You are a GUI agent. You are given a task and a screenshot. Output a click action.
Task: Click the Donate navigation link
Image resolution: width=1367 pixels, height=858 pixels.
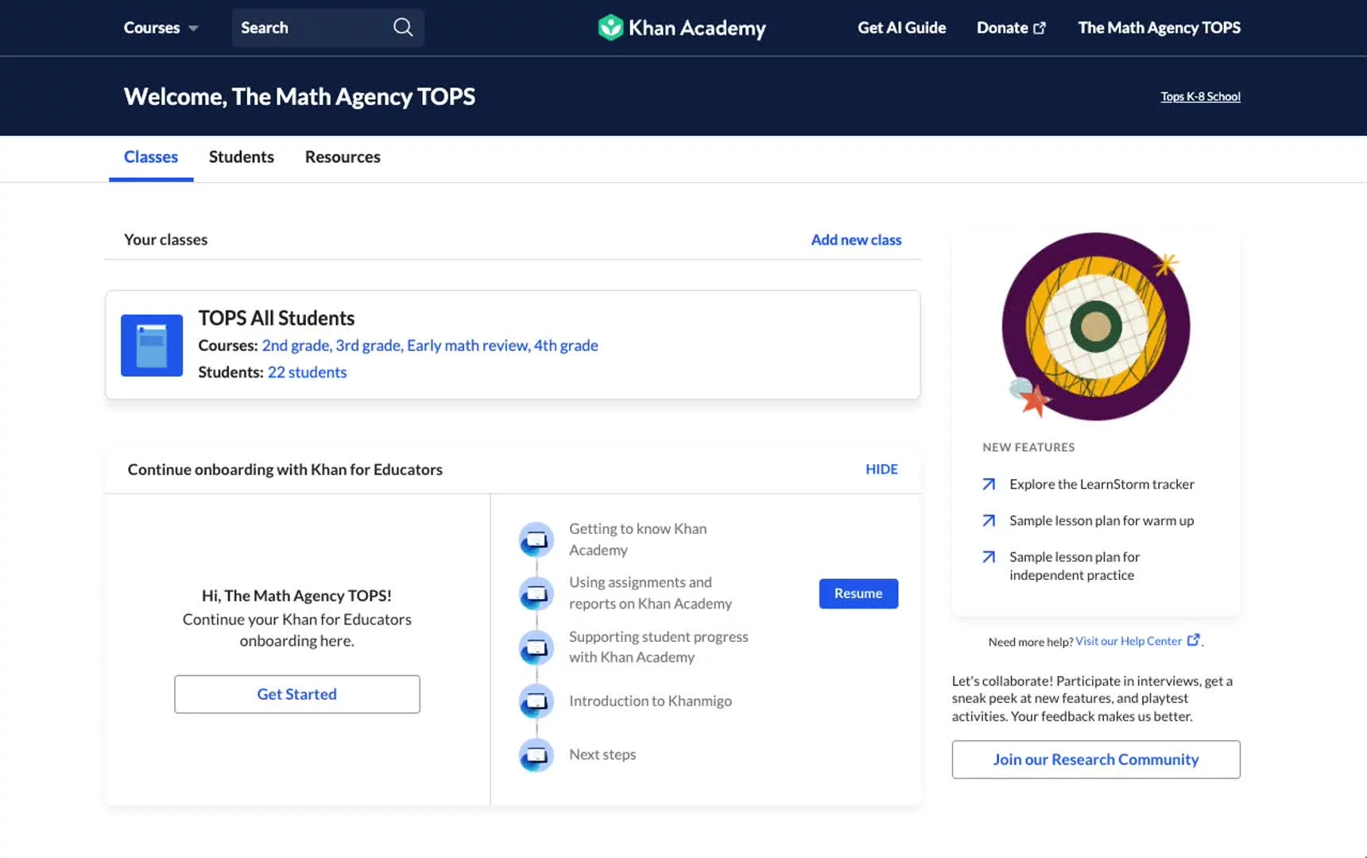(x=1011, y=28)
